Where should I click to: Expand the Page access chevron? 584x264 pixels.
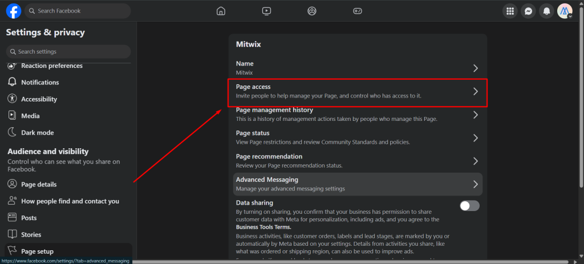(x=475, y=91)
